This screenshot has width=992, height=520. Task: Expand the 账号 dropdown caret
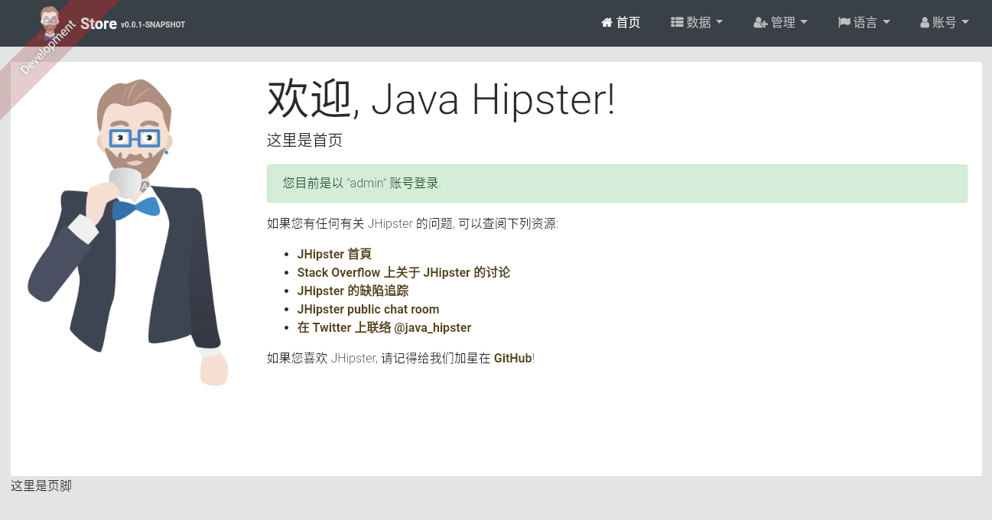965,23
